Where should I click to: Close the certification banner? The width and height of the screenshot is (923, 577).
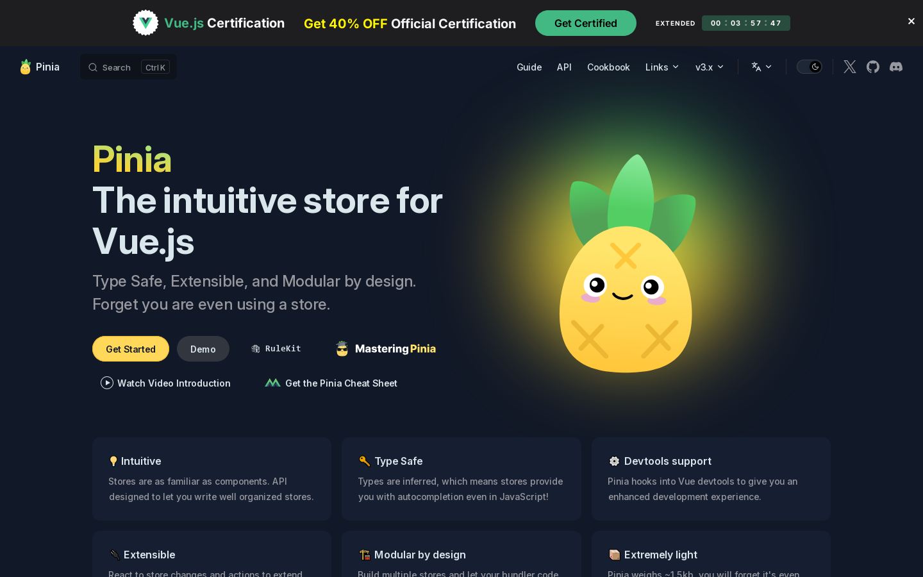(911, 21)
